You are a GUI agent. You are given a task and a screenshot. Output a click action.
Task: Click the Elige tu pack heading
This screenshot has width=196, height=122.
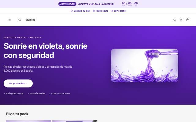17,114
